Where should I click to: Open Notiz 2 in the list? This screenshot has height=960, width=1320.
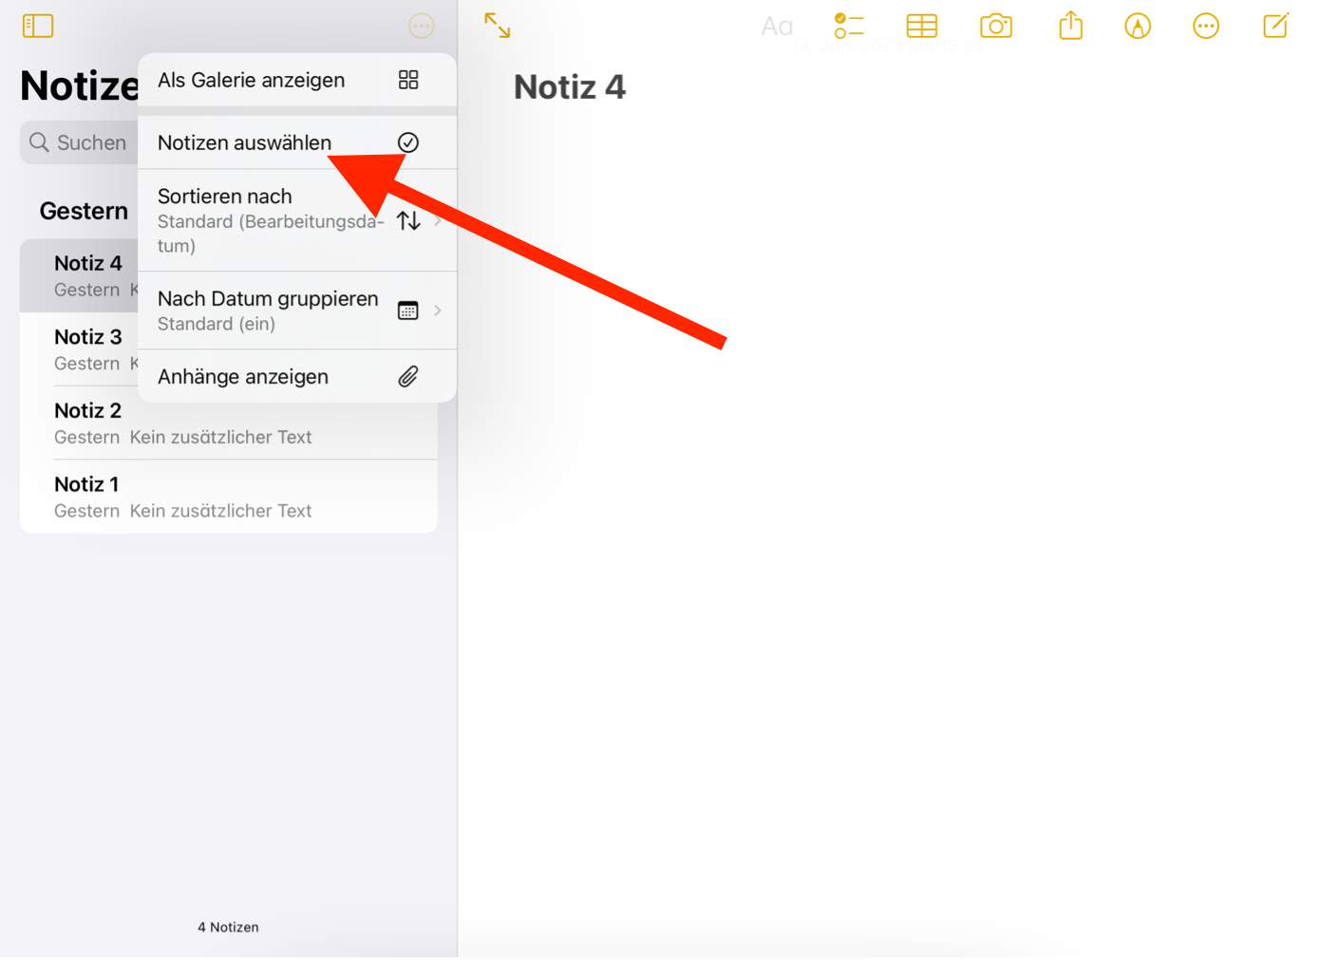(228, 424)
